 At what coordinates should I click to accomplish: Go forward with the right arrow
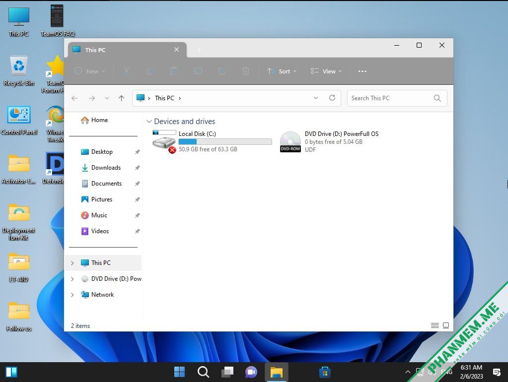92,98
